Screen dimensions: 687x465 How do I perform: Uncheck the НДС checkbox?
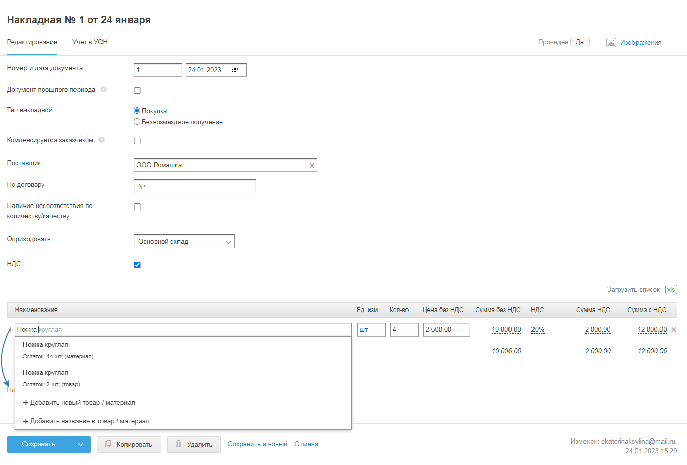coord(137,265)
